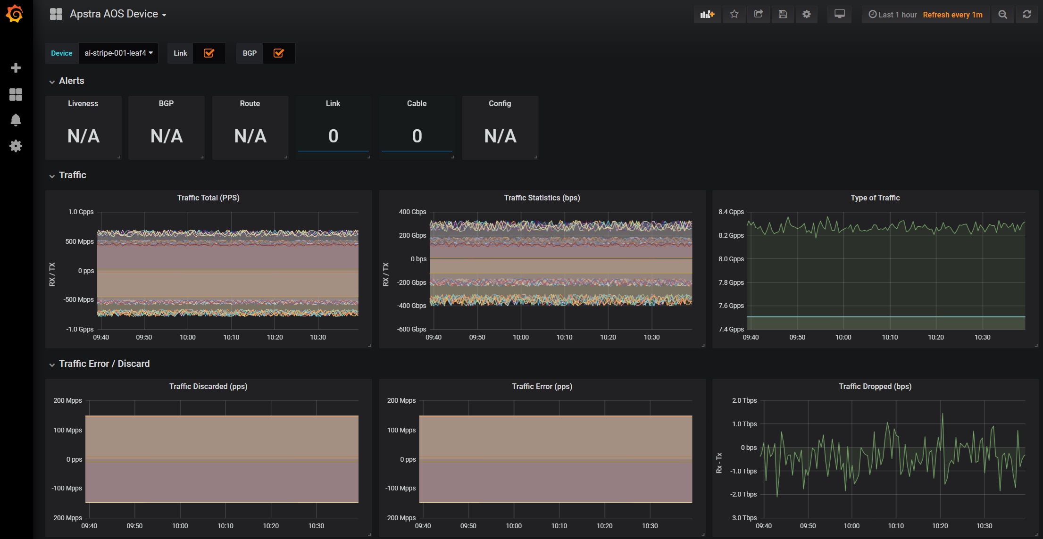The image size is (1043, 539).
Task: Click the Grafana logo home icon
Action: [x=15, y=14]
